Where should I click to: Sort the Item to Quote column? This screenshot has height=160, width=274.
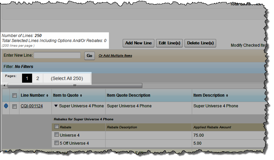click(x=81, y=96)
